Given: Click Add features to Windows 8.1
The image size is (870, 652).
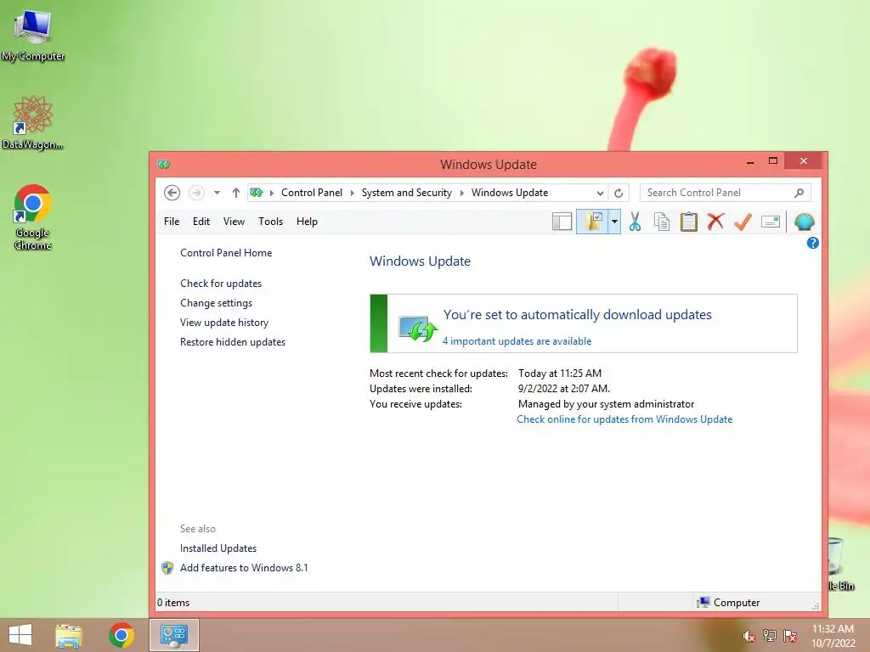Looking at the screenshot, I should tap(244, 568).
